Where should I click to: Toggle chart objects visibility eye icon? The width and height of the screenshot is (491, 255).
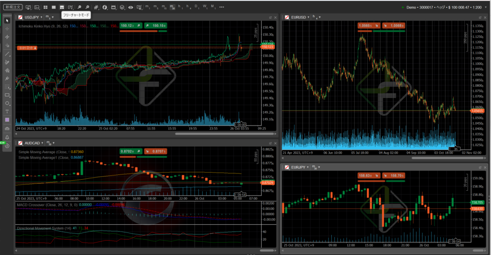click(x=131, y=8)
